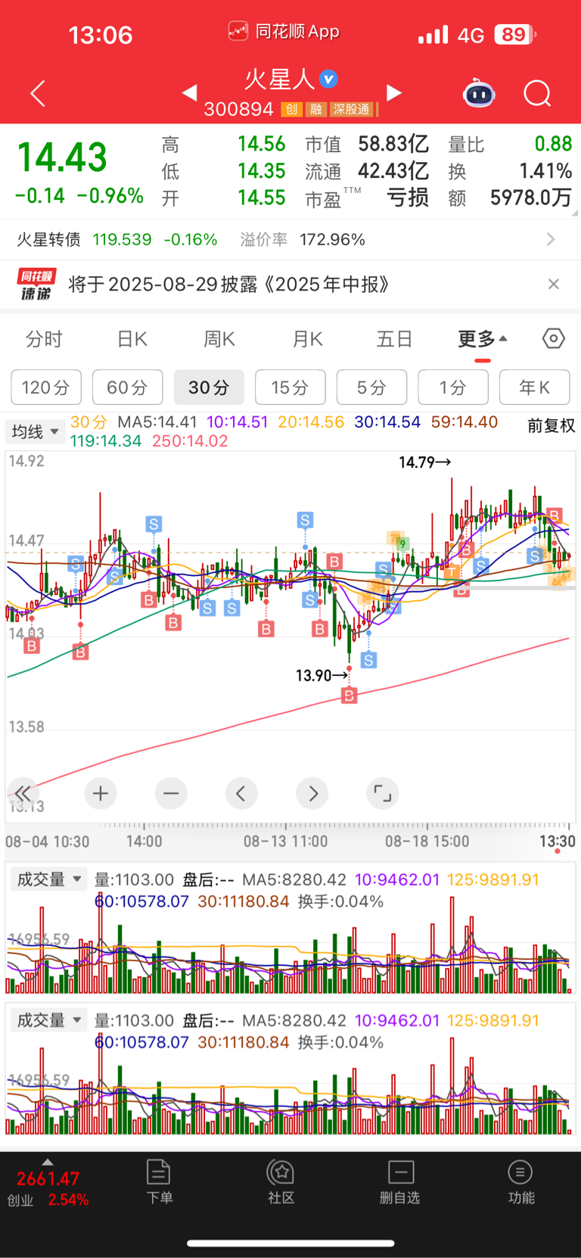Tap the plus button to zoom the chart in

[101, 793]
